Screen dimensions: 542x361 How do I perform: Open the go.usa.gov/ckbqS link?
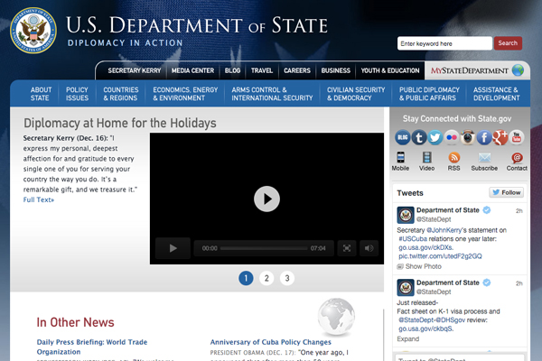[x=425, y=329]
